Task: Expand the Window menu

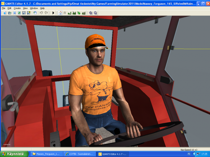Action: pyautogui.click(x=34, y=8)
